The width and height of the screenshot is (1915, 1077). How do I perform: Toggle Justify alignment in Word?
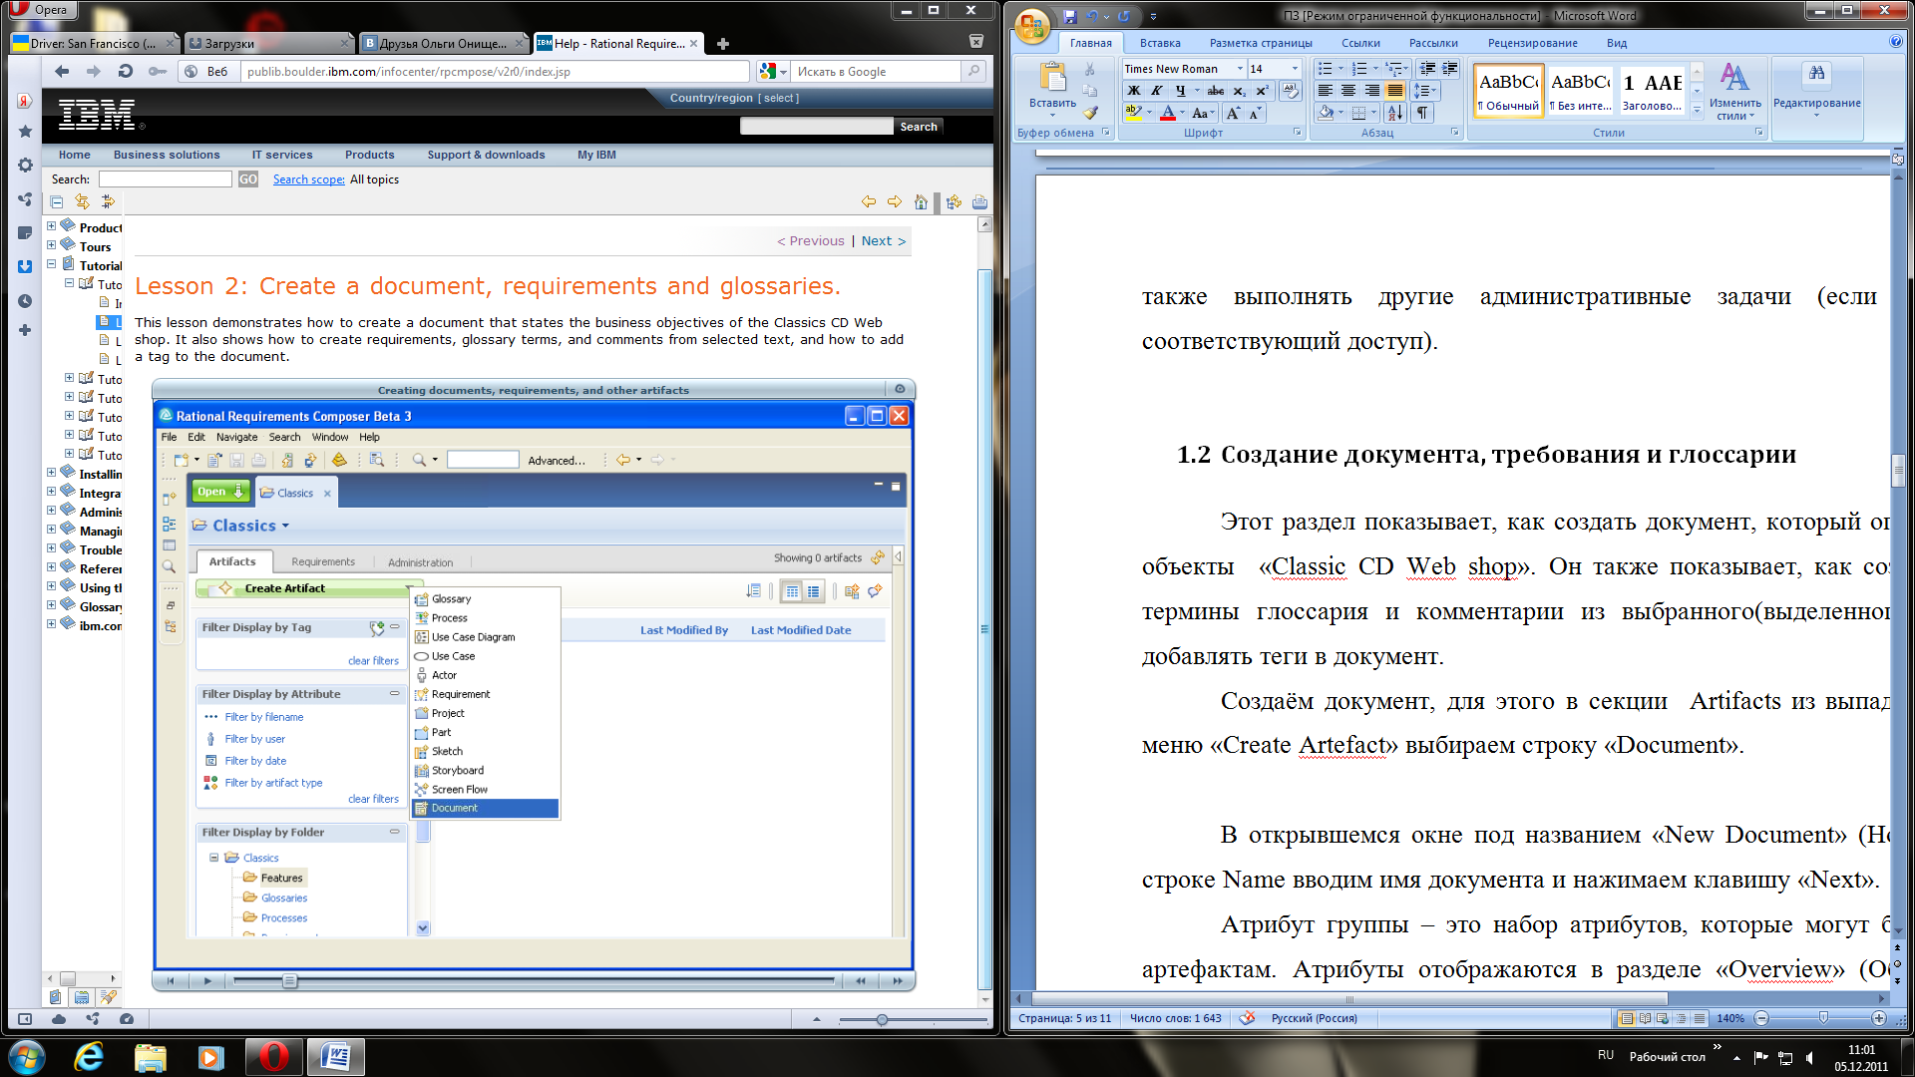pos(1395,91)
